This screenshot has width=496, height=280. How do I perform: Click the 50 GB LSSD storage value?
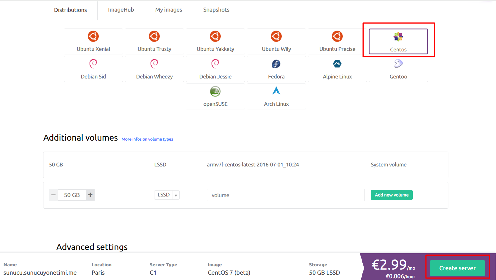(x=324, y=273)
